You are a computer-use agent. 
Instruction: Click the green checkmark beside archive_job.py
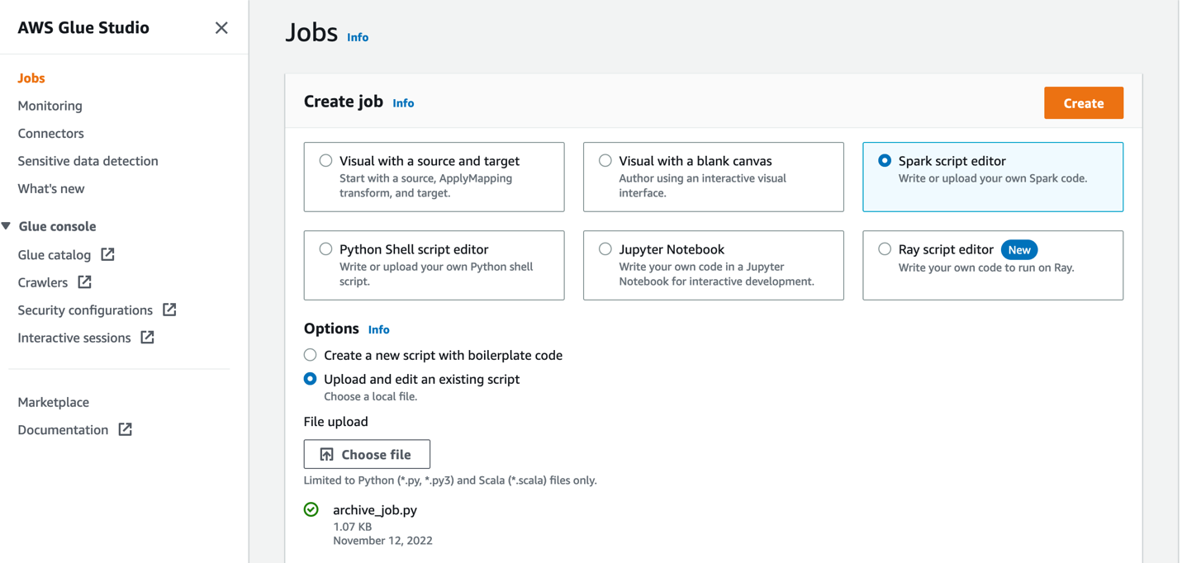click(311, 509)
